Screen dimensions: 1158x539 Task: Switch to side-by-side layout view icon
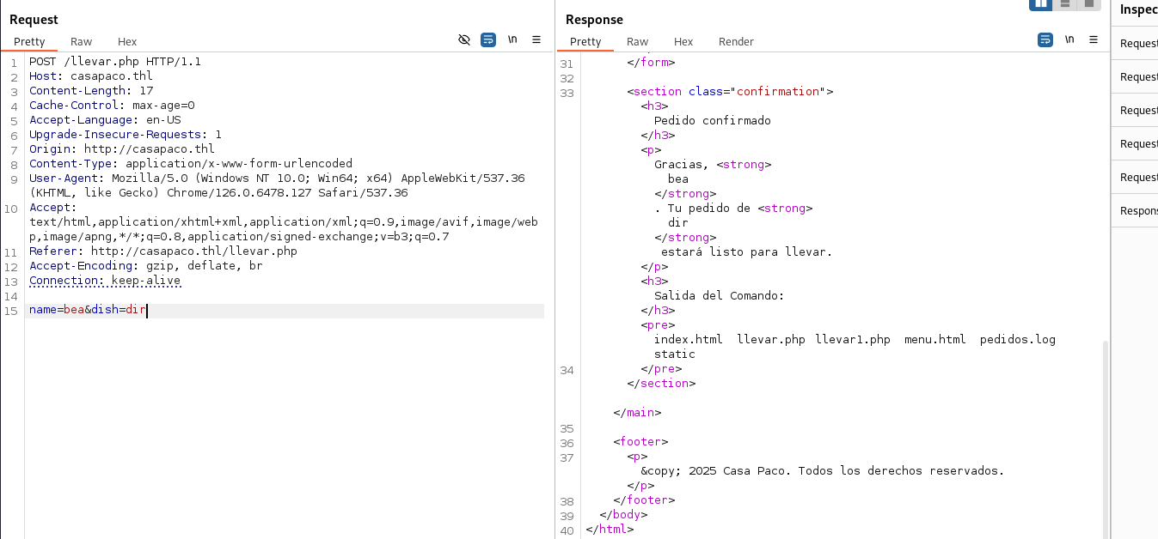click(x=1041, y=3)
